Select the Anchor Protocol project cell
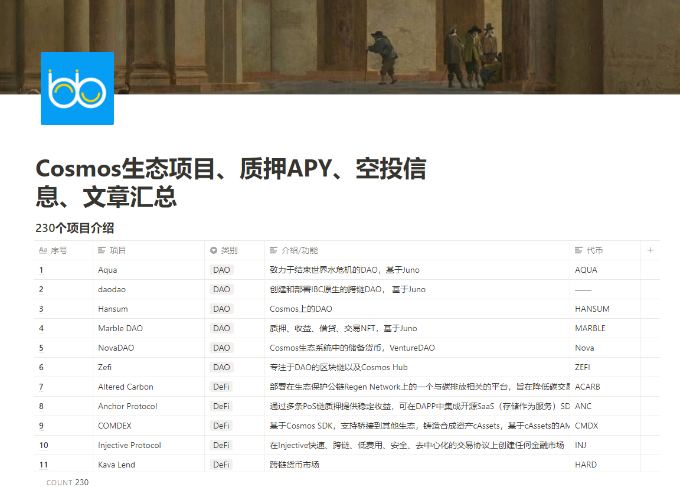Image resolution: width=680 pixels, height=487 pixels. [149, 406]
